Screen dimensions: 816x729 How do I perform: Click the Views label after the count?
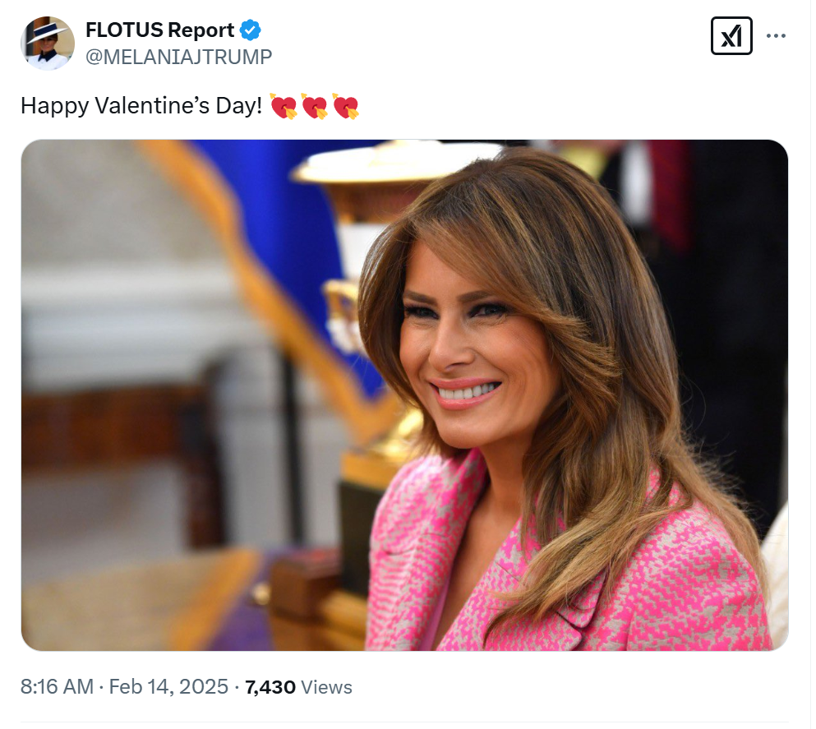tap(327, 687)
